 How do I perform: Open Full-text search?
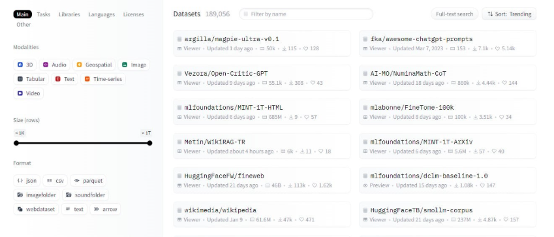pyautogui.click(x=454, y=14)
